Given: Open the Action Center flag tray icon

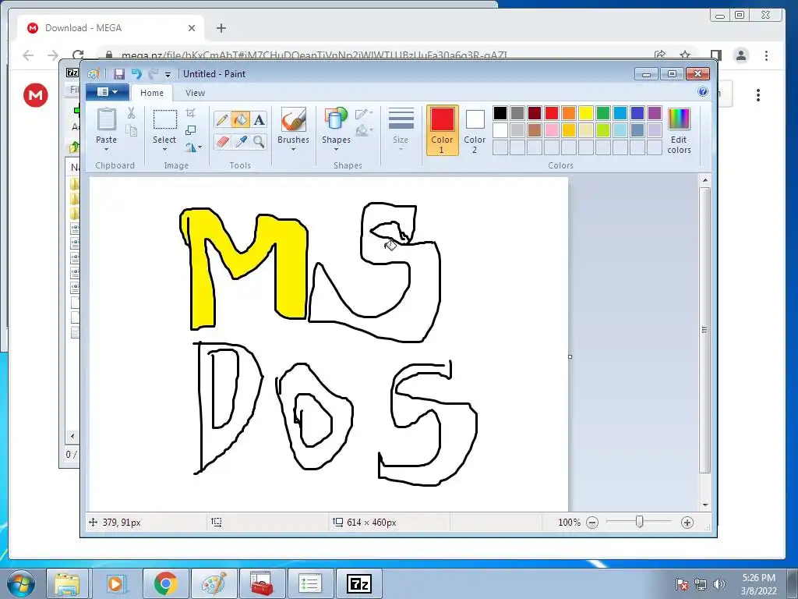Looking at the screenshot, I should 681,584.
